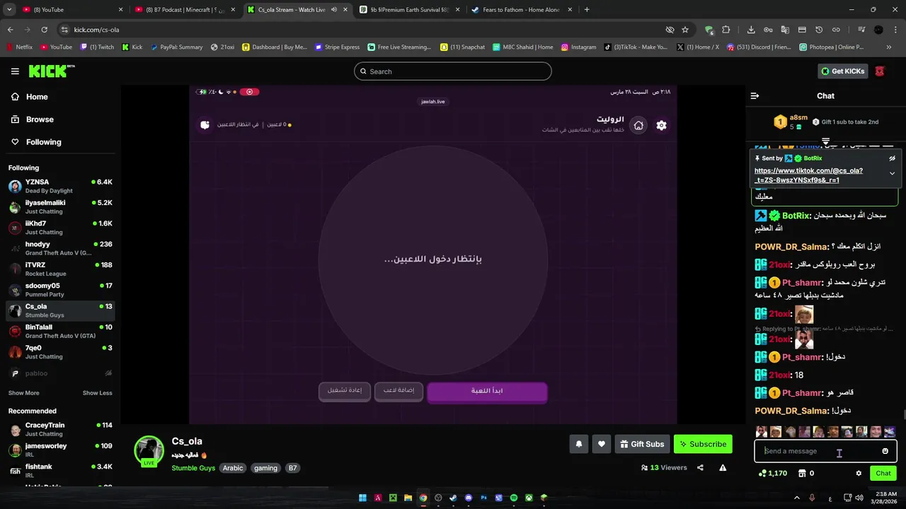This screenshot has height=509, width=906.
Task: Switch to Fears to Fathom tab
Action: (x=524, y=10)
